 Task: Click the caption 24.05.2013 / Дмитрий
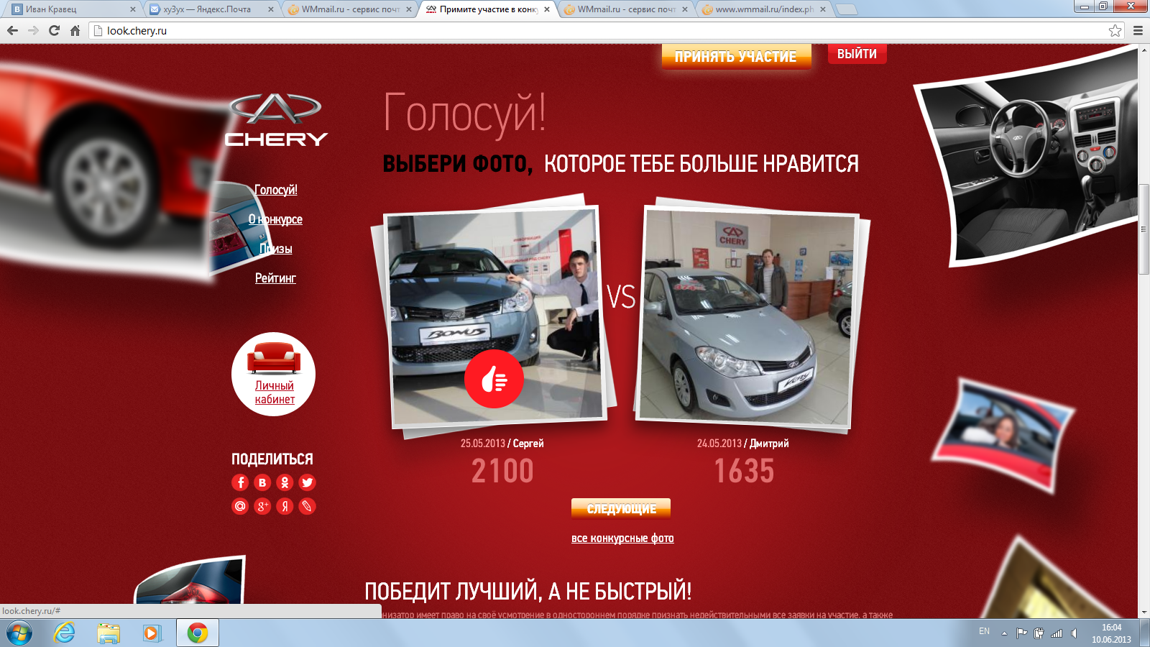(x=743, y=444)
